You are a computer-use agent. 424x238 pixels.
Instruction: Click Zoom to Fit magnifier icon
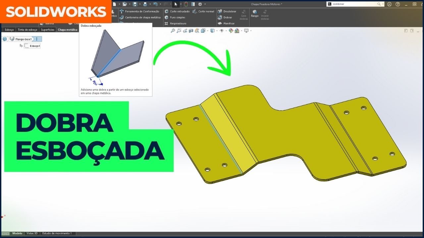pyautogui.click(x=173, y=31)
